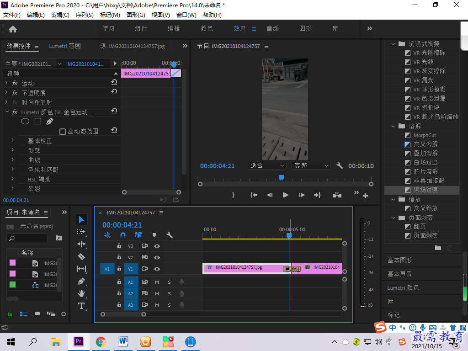The image size is (468, 351).
Task: Toggle V3 track visibility eye
Action: [x=157, y=246]
